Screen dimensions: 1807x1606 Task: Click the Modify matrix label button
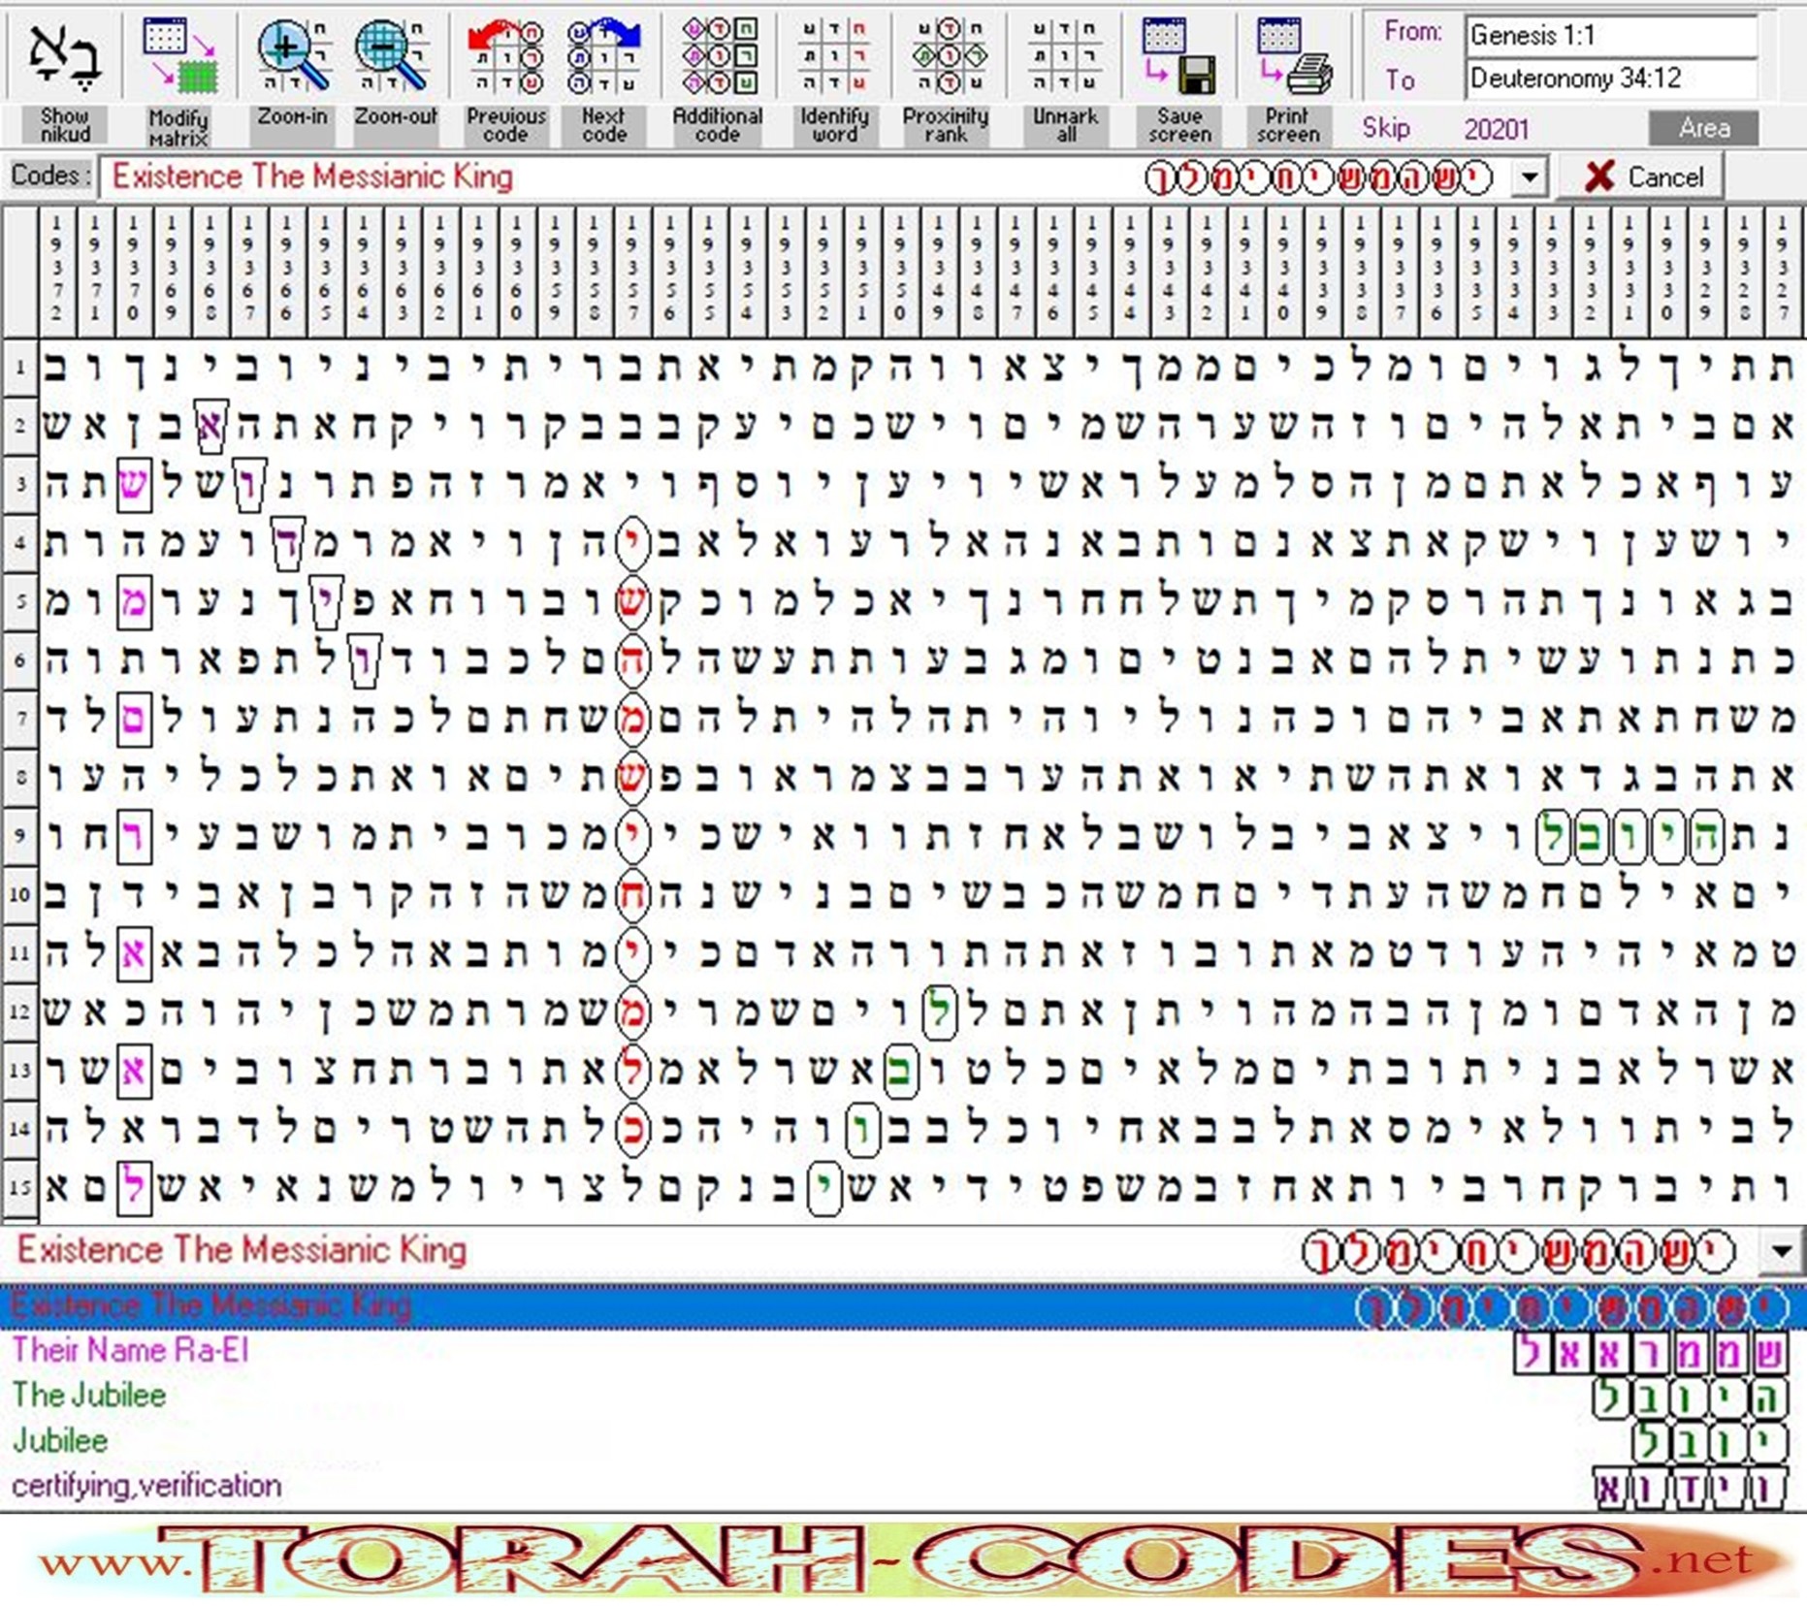(x=178, y=126)
